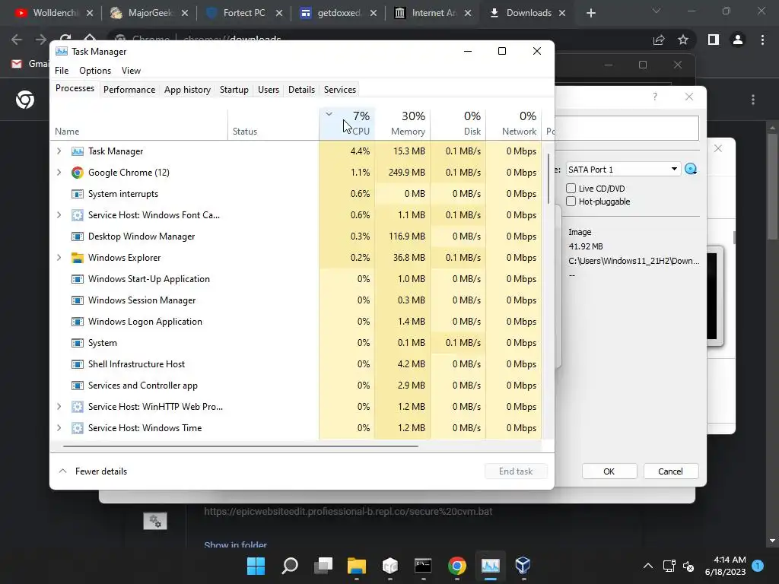Expand Service Host: WinHTTP Web Proxy row

(x=59, y=407)
